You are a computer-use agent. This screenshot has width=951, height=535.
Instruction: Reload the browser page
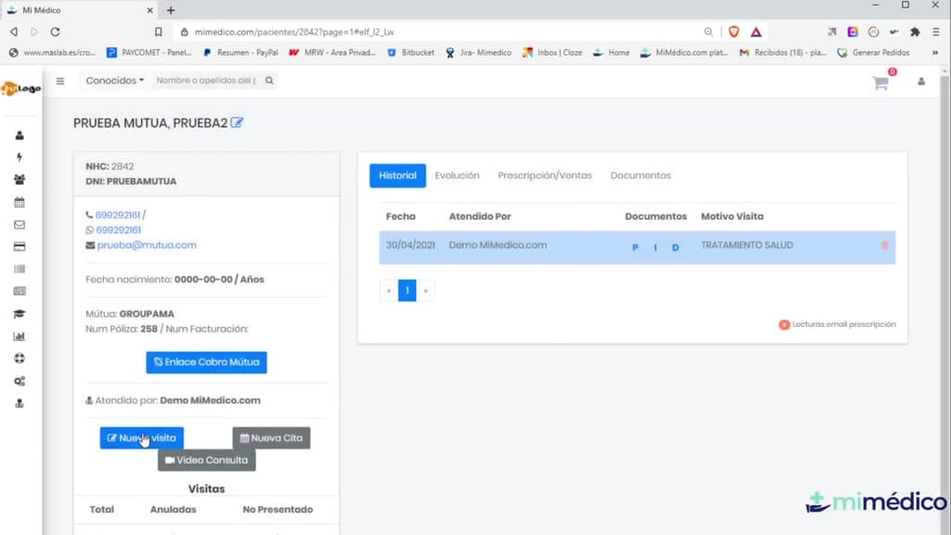[x=55, y=32]
